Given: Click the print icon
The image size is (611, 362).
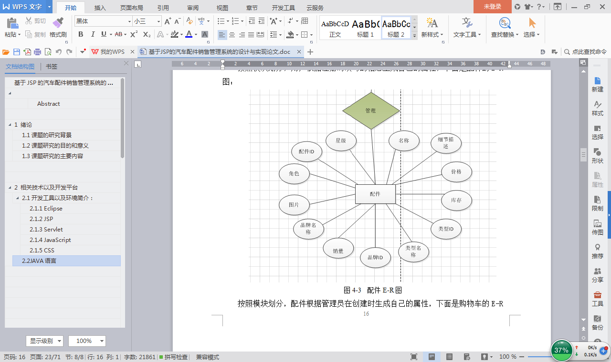Looking at the screenshot, I should [37, 52].
